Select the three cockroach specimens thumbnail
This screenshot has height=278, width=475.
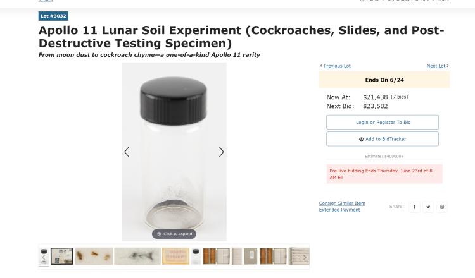(x=94, y=256)
